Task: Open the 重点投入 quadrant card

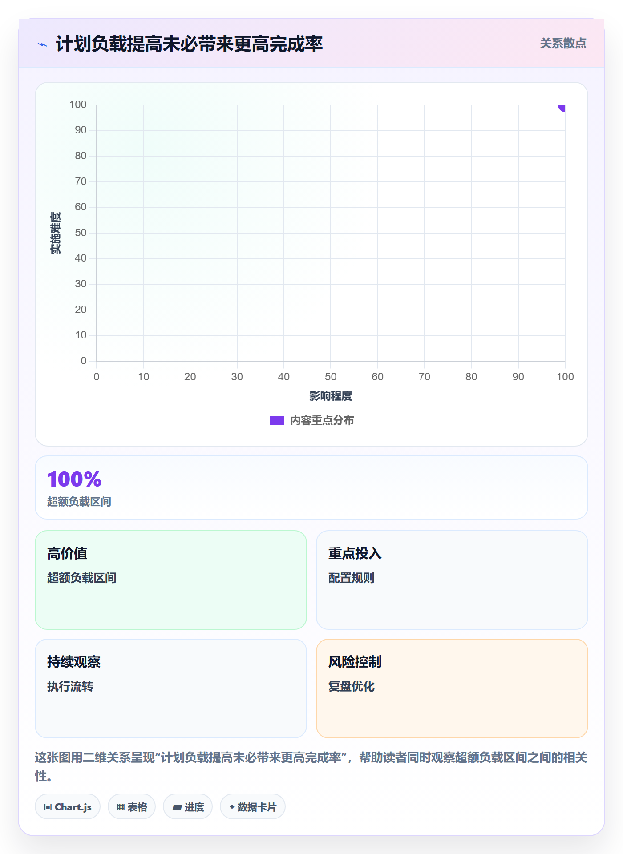Action: click(452, 580)
